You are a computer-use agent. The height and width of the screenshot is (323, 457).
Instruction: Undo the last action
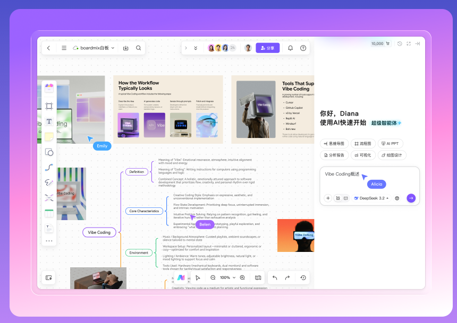tap(275, 277)
